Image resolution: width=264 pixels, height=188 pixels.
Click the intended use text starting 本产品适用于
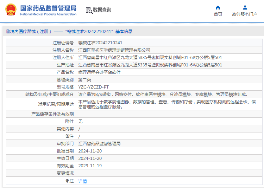pyautogui.click(x=167, y=104)
